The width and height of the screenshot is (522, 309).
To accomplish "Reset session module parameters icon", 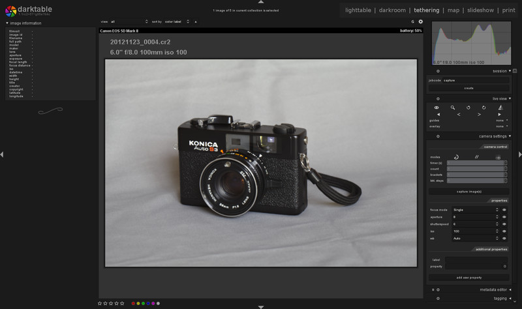I will pos(438,71).
